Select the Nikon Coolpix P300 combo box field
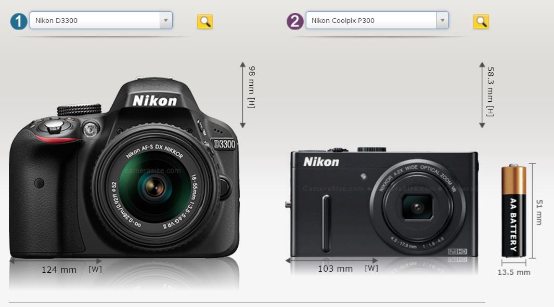 [x=377, y=20]
